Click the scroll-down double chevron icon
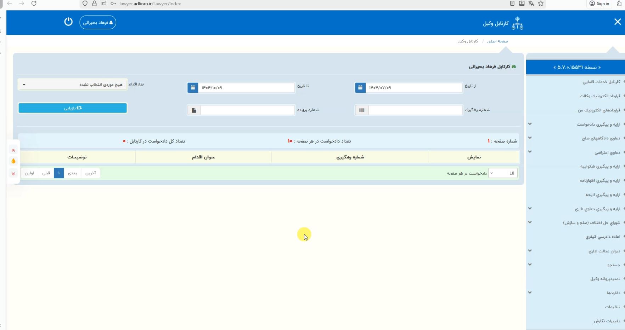This screenshot has width=625, height=330. point(13,174)
